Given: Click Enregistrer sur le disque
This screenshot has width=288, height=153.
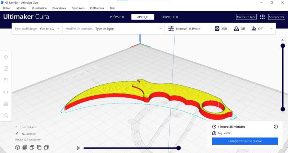Looking at the screenshot, I should point(245,141).
